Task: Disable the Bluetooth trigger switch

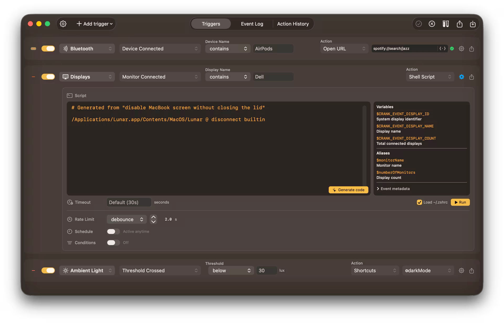Action: tap(48, 49)
